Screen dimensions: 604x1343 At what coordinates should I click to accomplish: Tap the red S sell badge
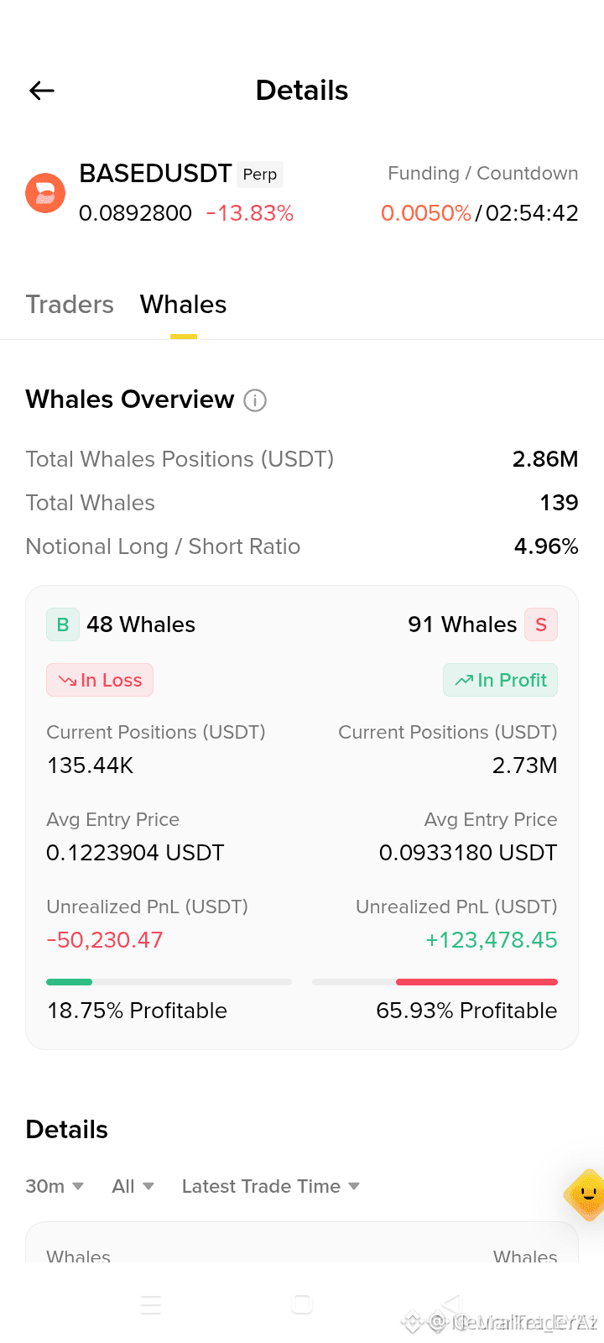coord(541,624)
